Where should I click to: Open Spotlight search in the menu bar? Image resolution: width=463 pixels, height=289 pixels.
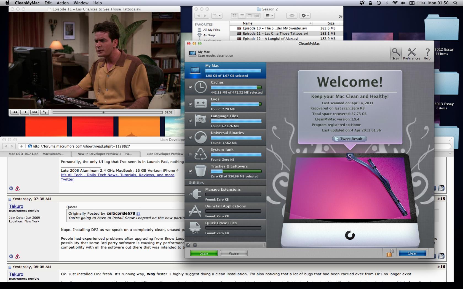[x=455, y=3]
